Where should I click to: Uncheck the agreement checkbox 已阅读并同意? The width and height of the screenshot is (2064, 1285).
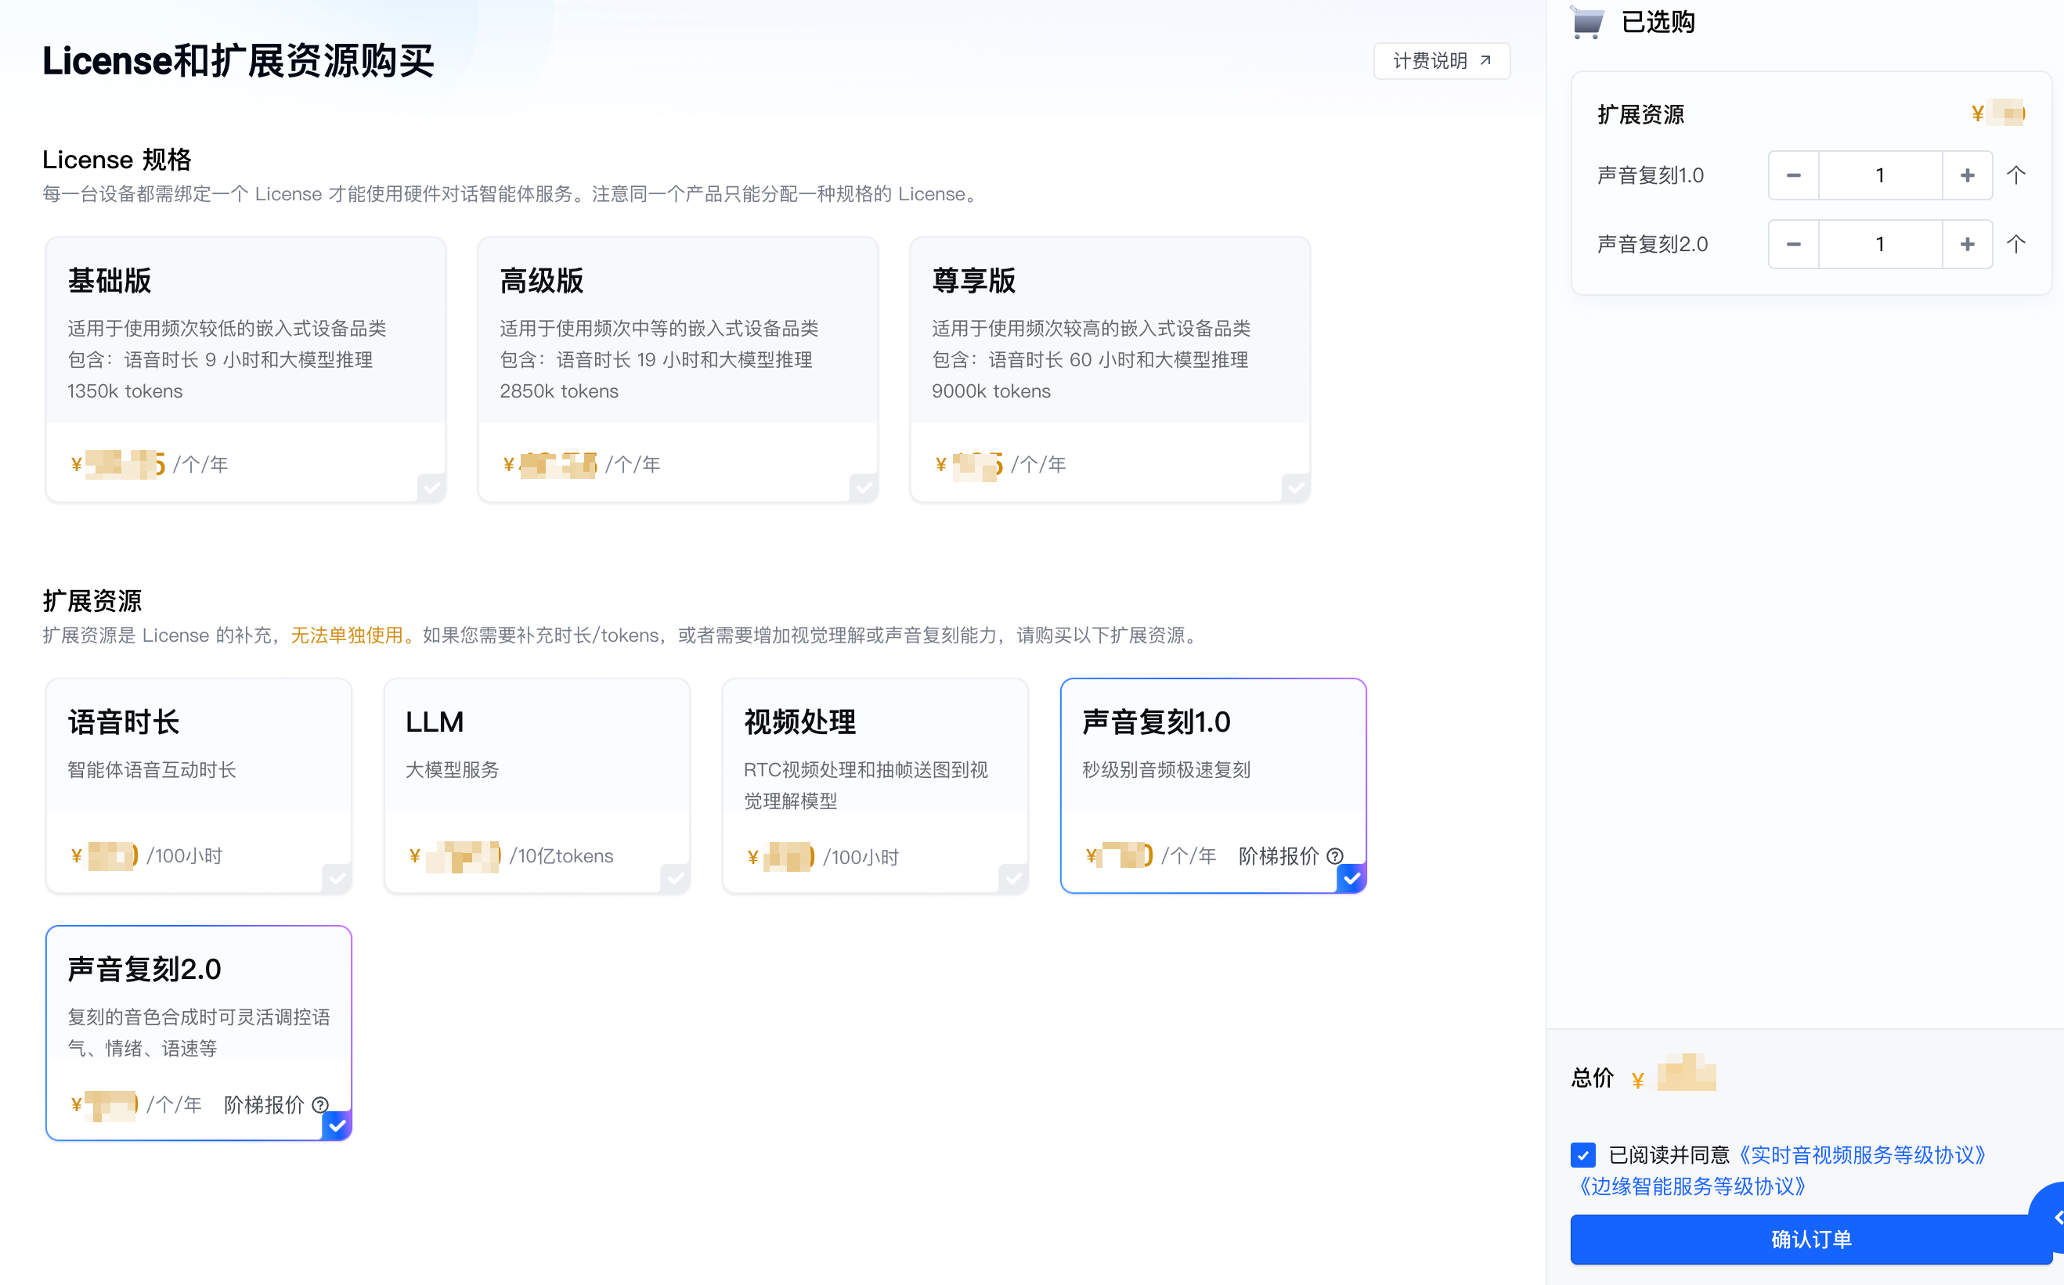click(x=1583, y=1155)
